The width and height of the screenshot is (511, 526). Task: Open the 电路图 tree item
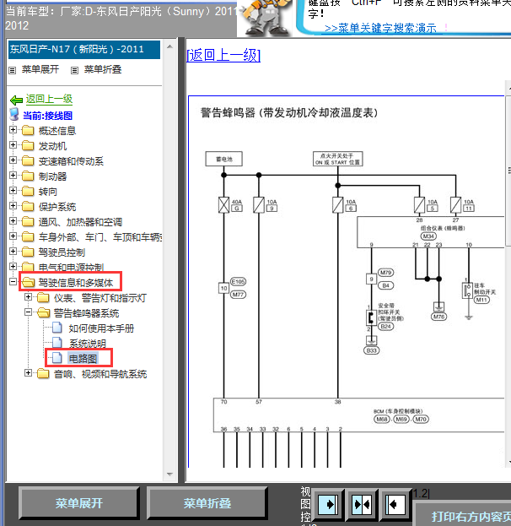[83, 358]
